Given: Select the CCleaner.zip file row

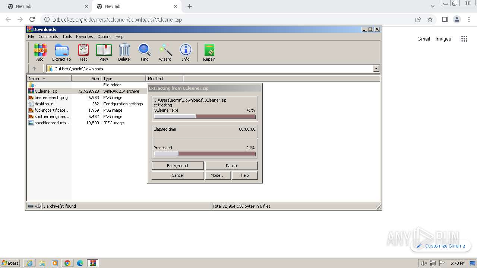Looking at the screenshot, I should 87,91.
